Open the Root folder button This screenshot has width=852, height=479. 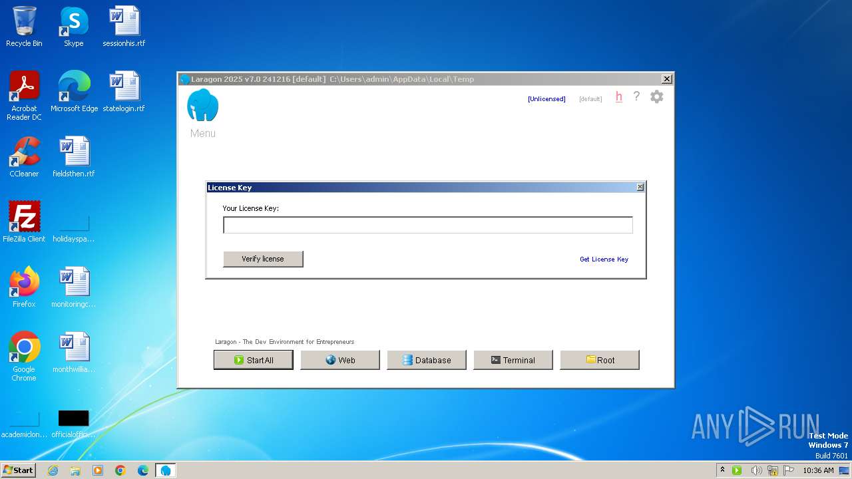[600, 360]
